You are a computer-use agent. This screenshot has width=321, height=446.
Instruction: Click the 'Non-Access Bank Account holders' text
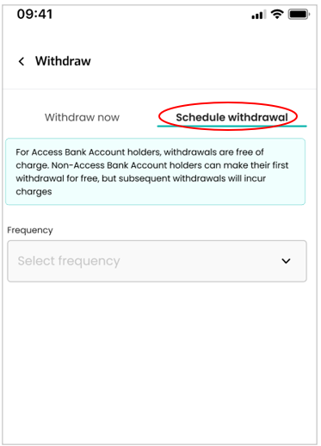[x=127, y=165]
